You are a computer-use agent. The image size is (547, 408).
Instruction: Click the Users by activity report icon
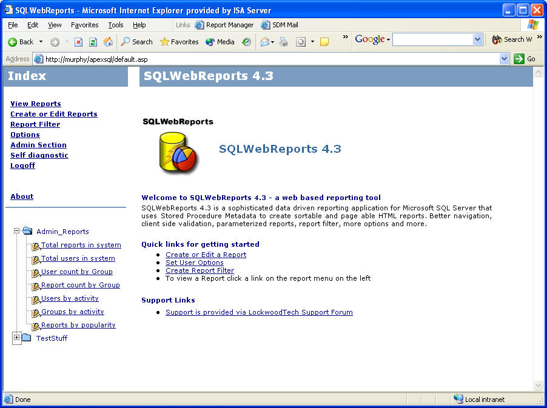36,300
